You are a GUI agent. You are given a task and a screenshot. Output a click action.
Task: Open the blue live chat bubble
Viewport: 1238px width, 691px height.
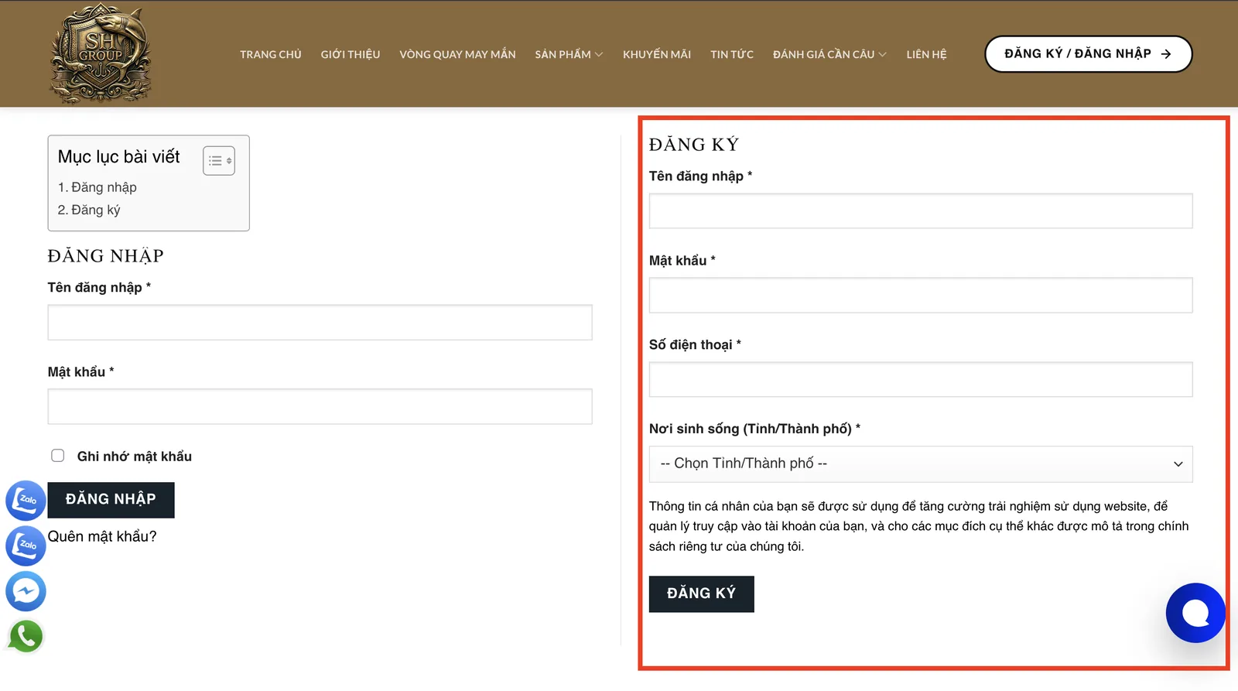tap(1195, 613)
